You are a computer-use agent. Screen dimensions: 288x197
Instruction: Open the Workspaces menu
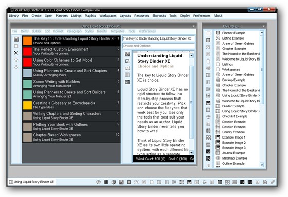(x=108, y=16)
